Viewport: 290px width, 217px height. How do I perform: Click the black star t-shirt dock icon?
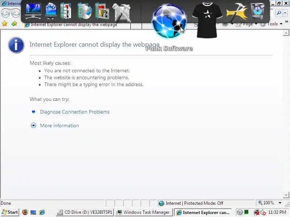pyautogui.click(x=207, y=20)
